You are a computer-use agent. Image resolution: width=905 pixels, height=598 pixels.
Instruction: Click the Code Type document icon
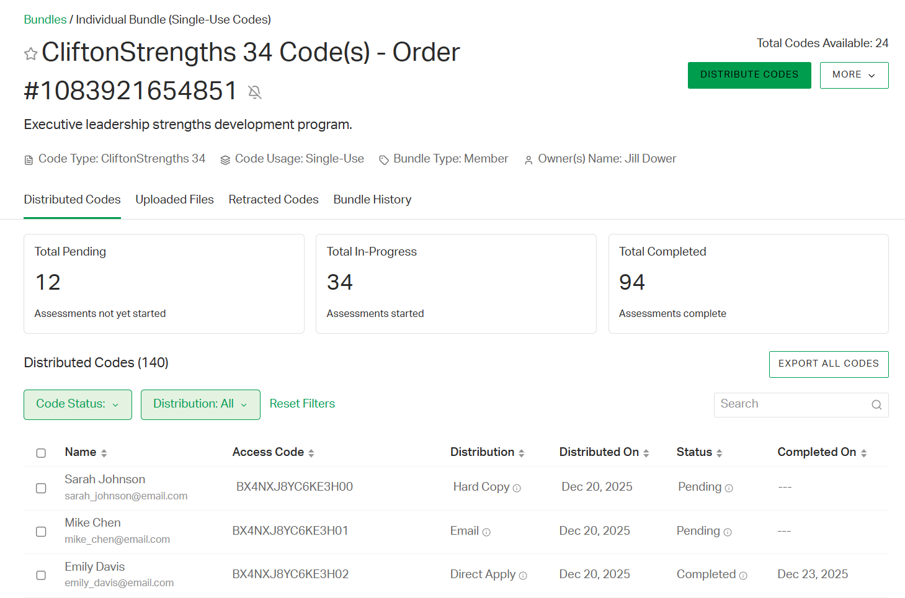[x=29, y=160]
